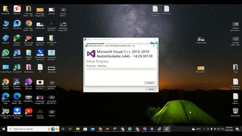Close the Visual C++ Redistributable dialog
This screenshot has height=136, width=242.
pos(154,46)
